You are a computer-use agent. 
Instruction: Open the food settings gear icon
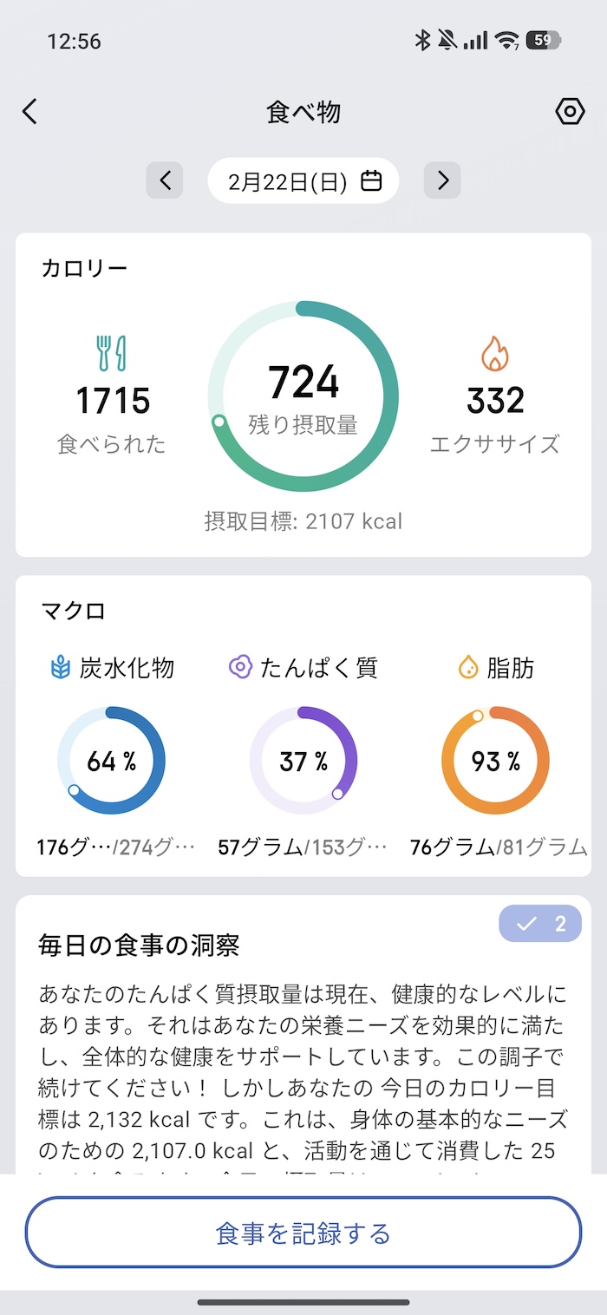pyautogui.click(x=570, y=112)
